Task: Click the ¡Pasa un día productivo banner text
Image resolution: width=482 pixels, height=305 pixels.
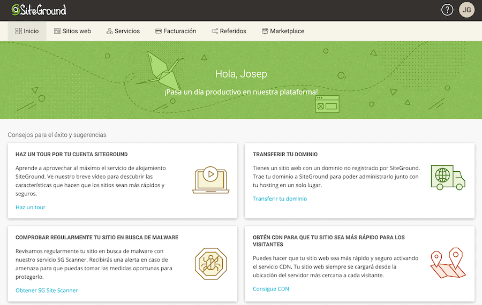Action: tap(241, 92)
